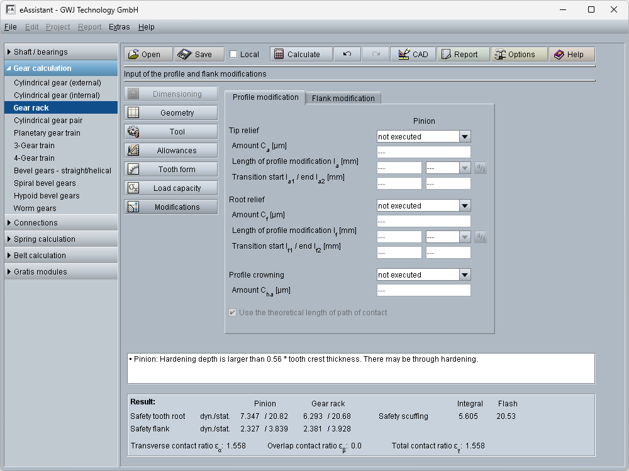
Task: Generate the Report document
Action: point(463,55)
